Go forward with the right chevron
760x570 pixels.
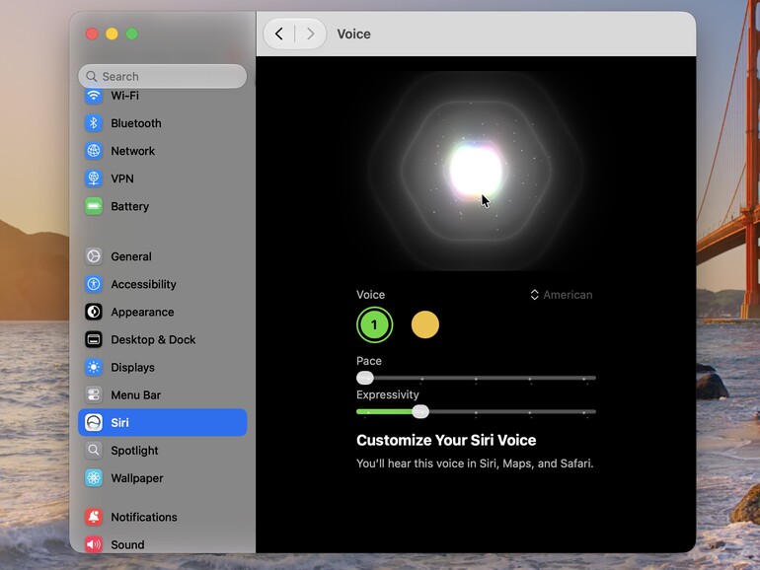tap(310, 34)
